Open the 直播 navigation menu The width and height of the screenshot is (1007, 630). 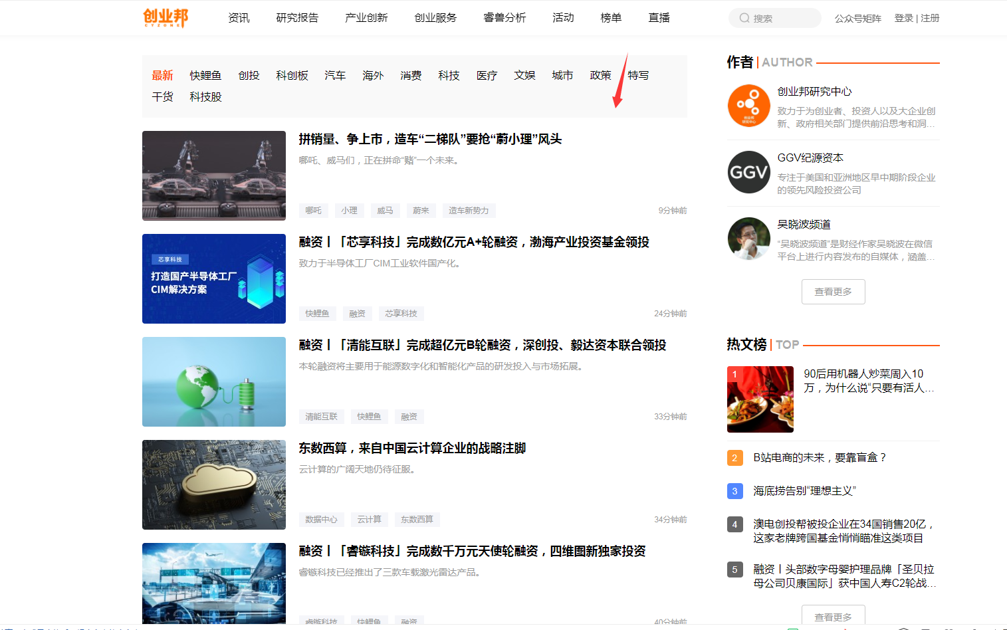click(x=659, y=18)
